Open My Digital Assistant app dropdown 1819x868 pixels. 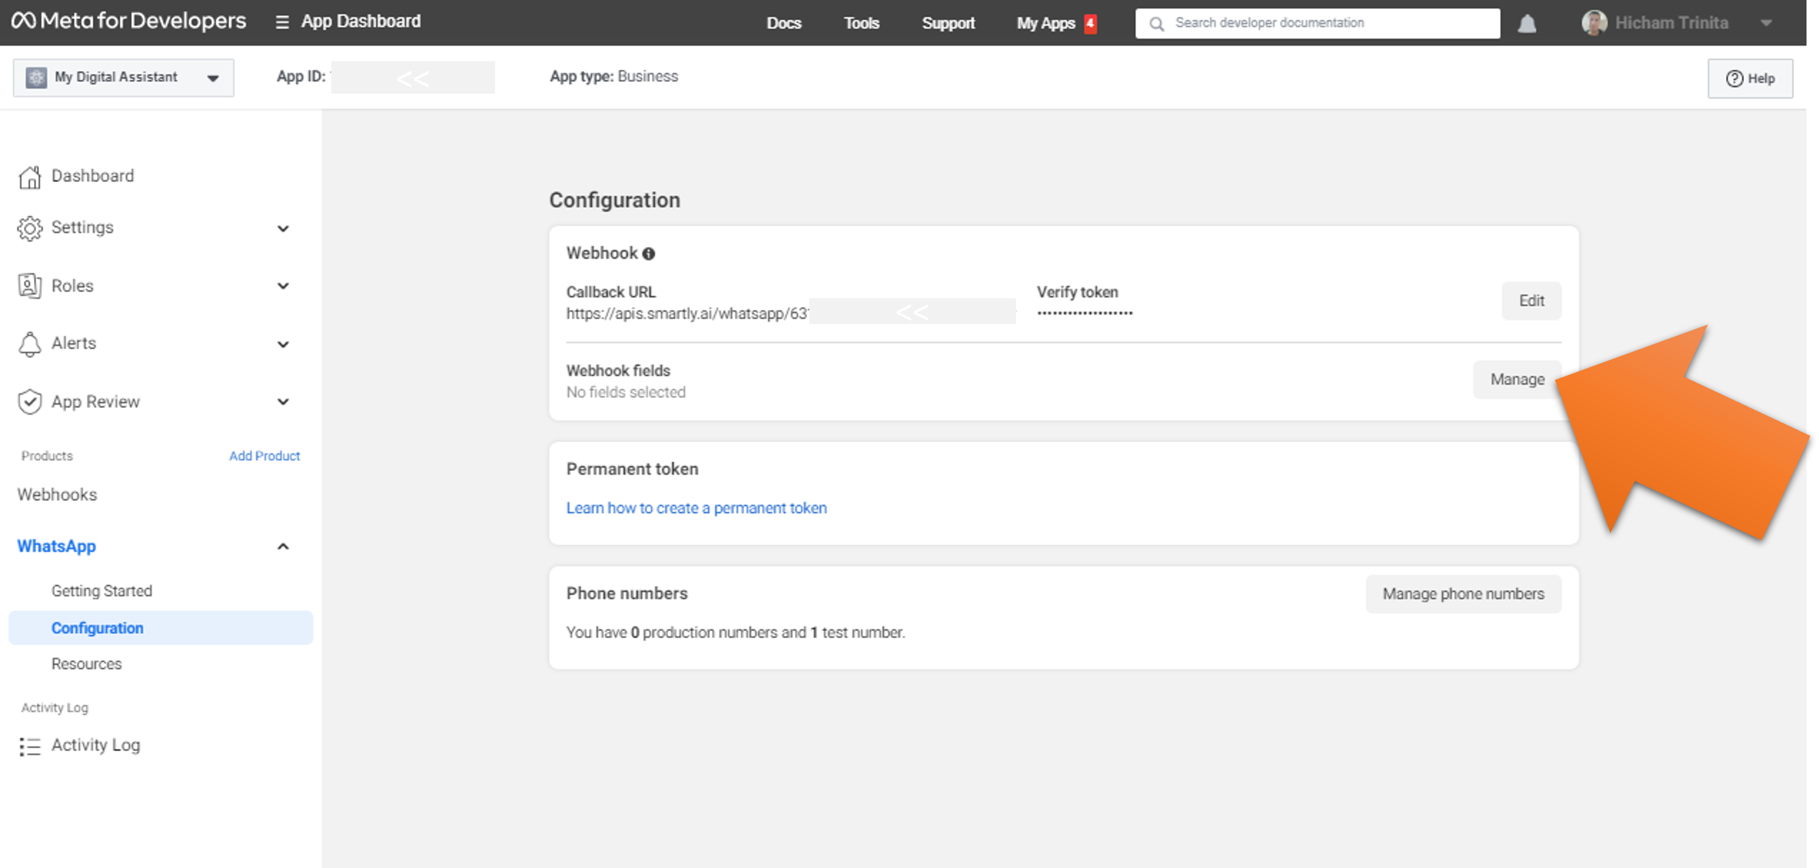(124, 78)
